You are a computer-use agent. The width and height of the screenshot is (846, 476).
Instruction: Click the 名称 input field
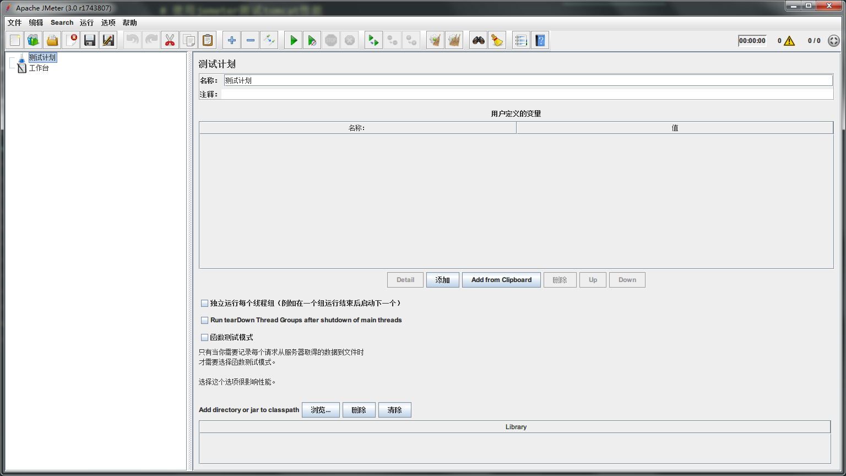point(528,80)
